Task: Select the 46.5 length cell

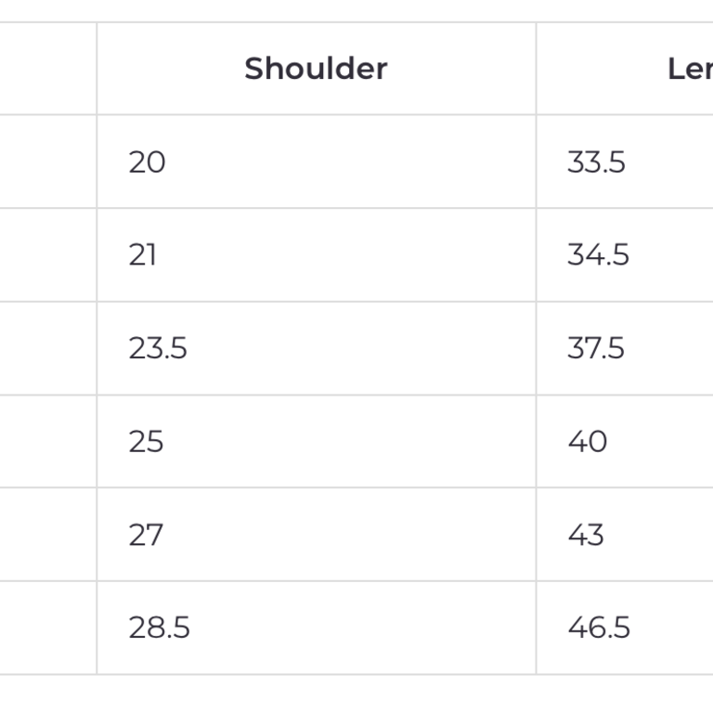Action: coord(599,628)
